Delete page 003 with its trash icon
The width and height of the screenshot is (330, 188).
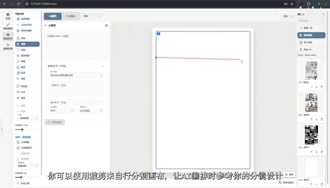(322, 151)
